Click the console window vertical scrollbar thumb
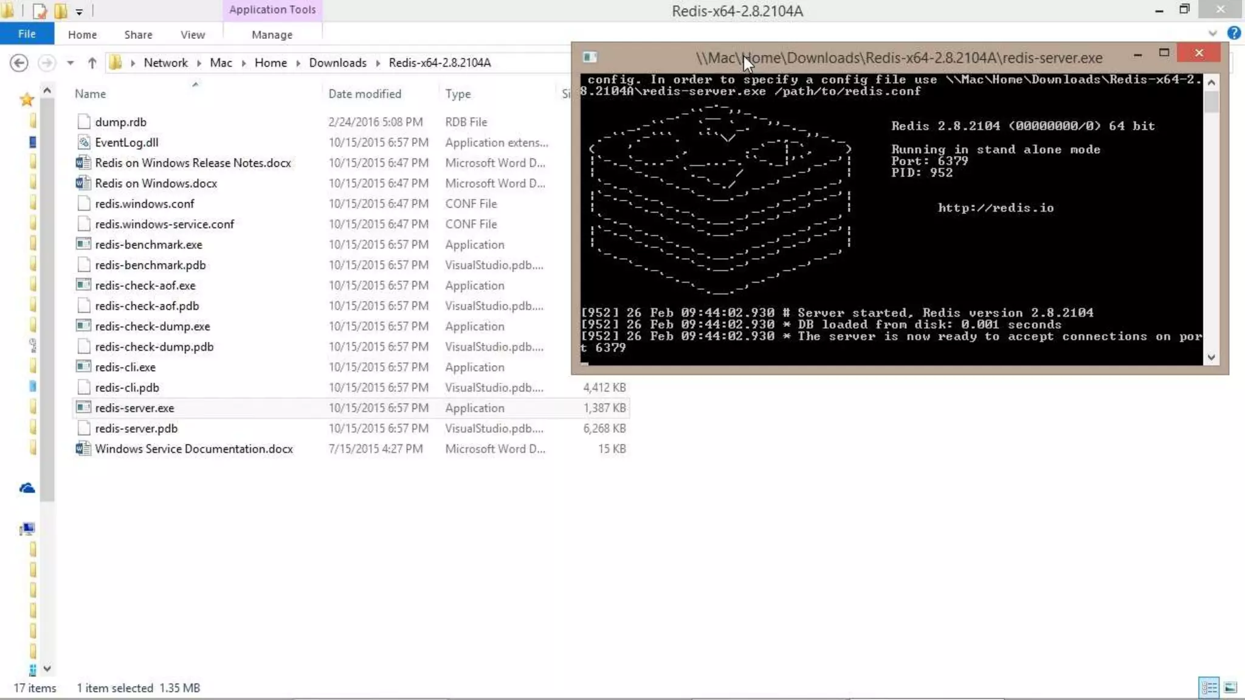The height and width of the screenshot is (700, 1245). click(x=1211, y=101)
